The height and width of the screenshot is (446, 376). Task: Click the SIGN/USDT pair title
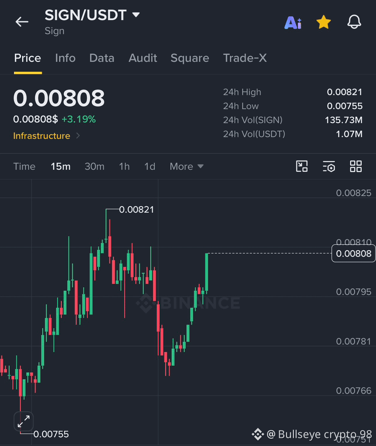(x=86, y=15)
